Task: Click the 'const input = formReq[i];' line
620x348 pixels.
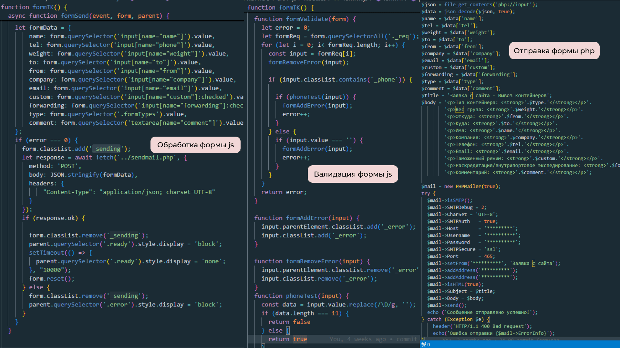Action: coord(312,54)
